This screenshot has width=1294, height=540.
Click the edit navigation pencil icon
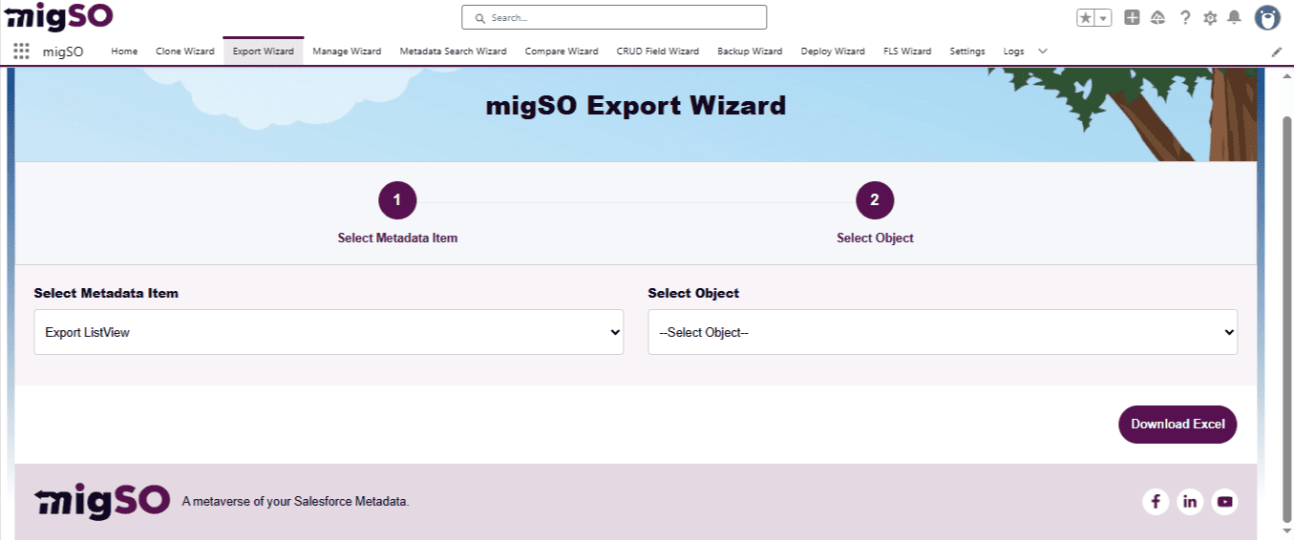tap(1277, 52)
